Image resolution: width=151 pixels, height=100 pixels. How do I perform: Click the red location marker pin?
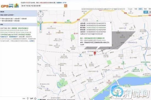95,53
